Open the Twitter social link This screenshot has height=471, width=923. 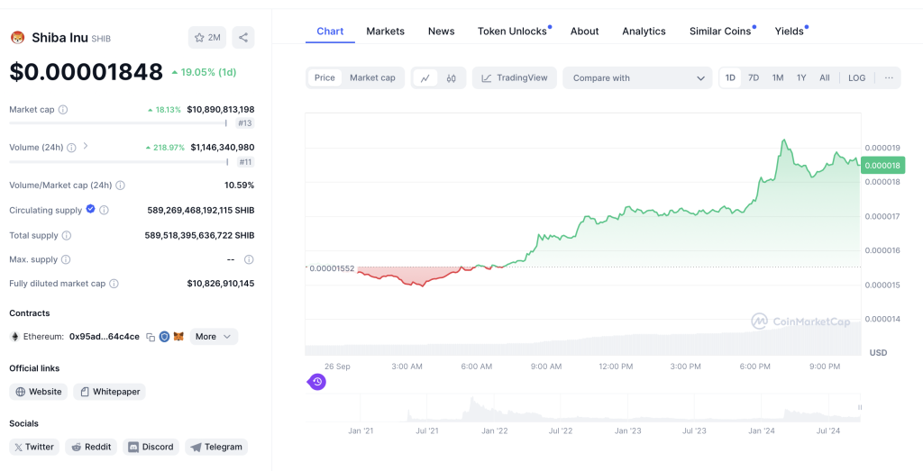(x=34, y=447)
